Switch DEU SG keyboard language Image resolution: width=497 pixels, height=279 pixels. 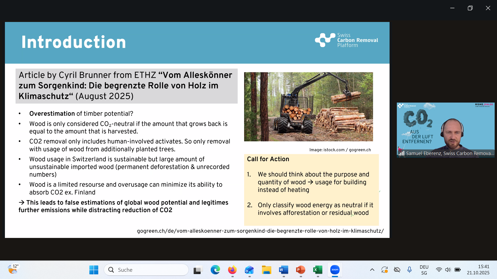point(424,270)
